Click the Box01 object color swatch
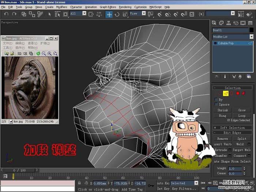Image resolution: width=256 pixels, height=192 pixels. click(252, 30)
